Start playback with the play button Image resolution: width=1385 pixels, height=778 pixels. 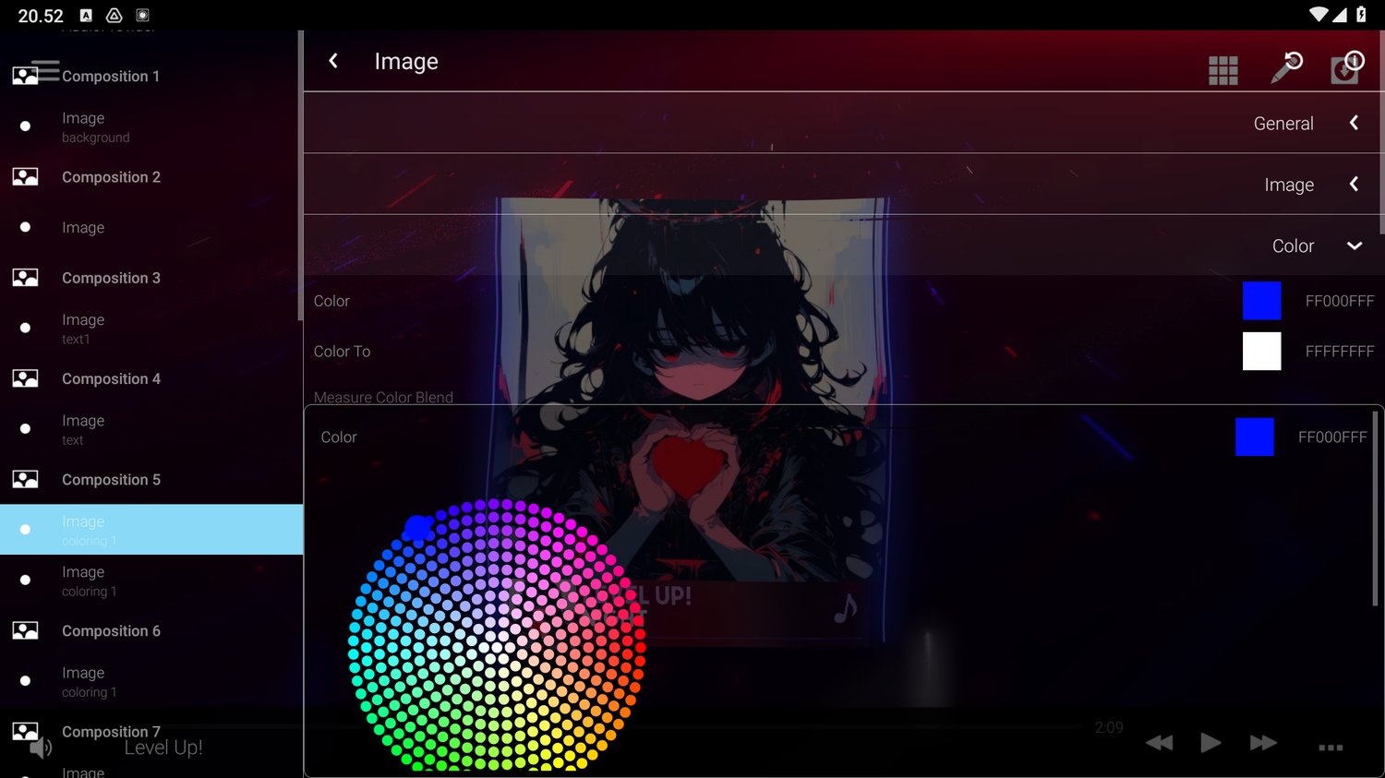1210,742
